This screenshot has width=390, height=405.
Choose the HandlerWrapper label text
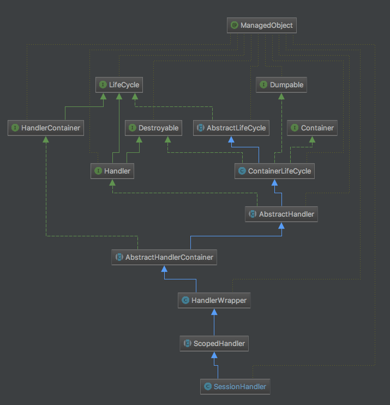click(218, 300)
